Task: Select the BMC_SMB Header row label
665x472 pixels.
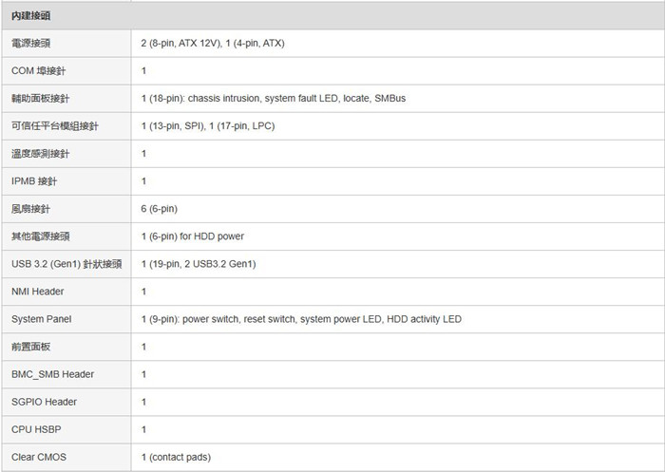Action: pyautogui.click(x=52, y=374)
